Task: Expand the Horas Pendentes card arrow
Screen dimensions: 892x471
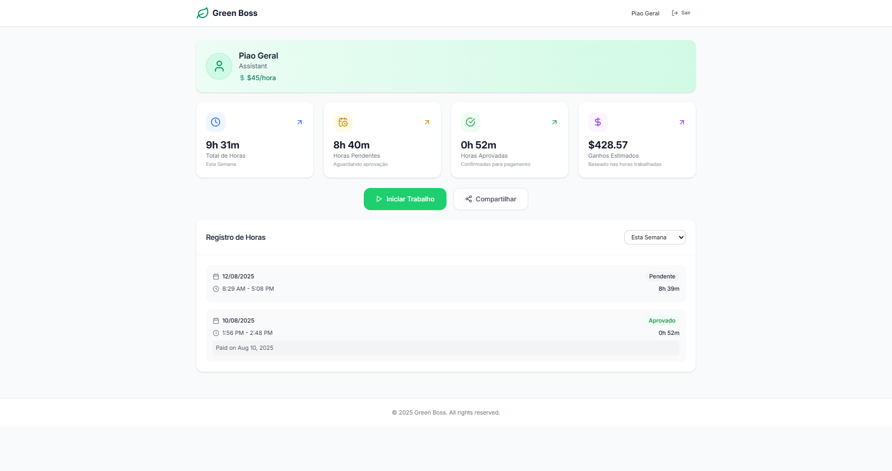Action: (x=426, y=122)
